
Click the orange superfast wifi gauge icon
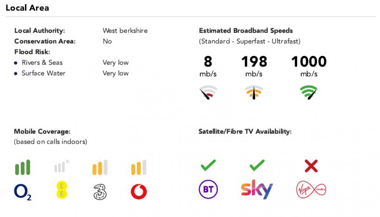coord(254,92)
